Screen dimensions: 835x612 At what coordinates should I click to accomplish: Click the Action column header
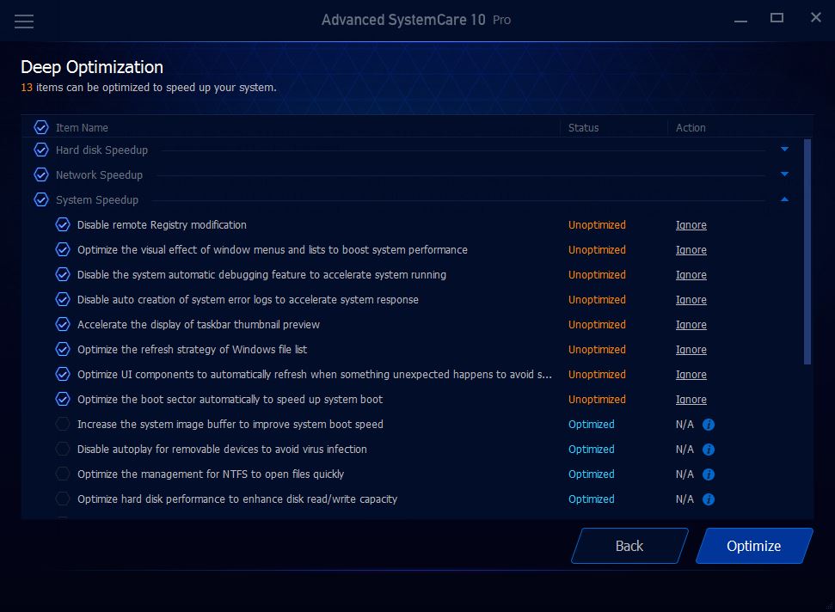tap(691, 128)
